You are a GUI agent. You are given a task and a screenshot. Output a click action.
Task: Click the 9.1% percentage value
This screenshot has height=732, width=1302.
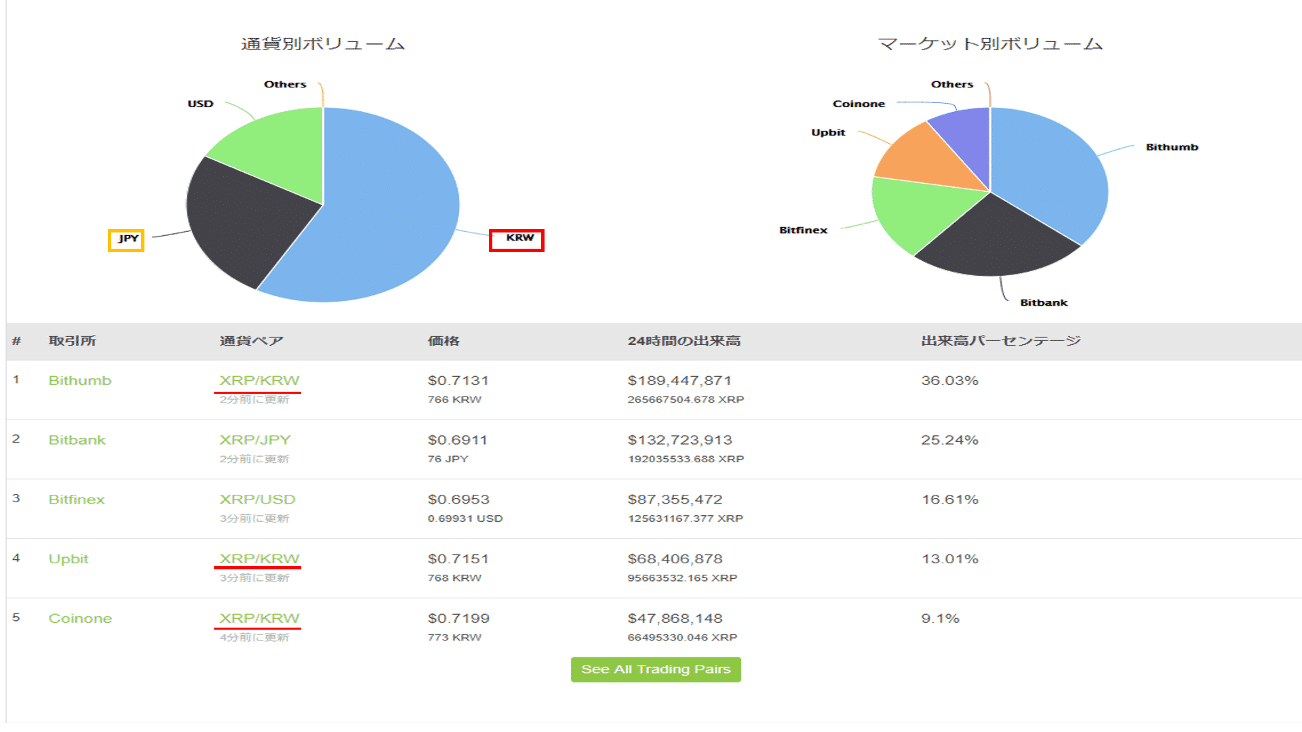click(940, 619)
